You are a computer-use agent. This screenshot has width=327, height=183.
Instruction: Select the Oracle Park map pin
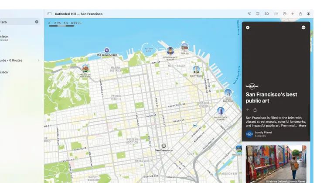(238, 149)
